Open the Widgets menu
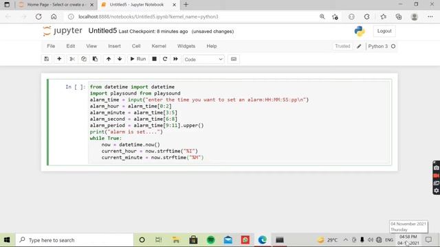 click(x=186, y=46)
